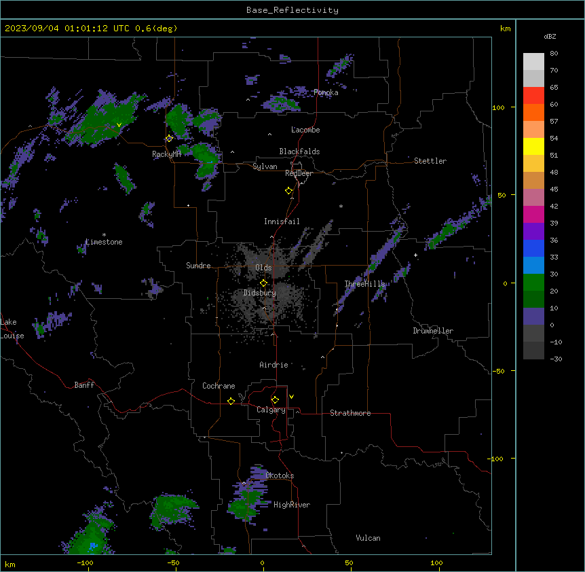
Task: Click the Stettler city label
Action: (x=430, y=161)
